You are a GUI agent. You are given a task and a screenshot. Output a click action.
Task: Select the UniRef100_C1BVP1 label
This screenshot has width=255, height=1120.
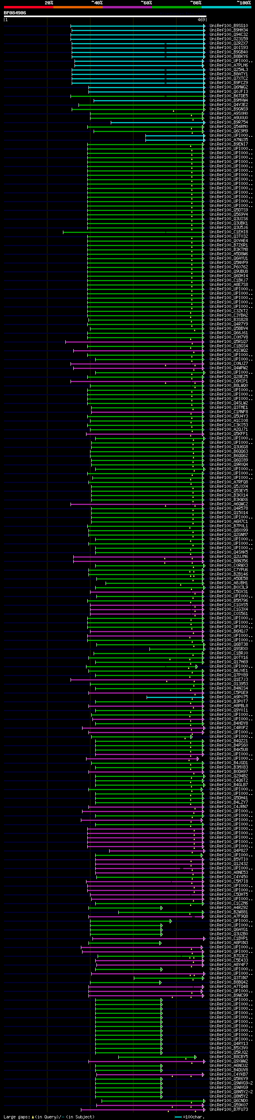click(228, 939)
